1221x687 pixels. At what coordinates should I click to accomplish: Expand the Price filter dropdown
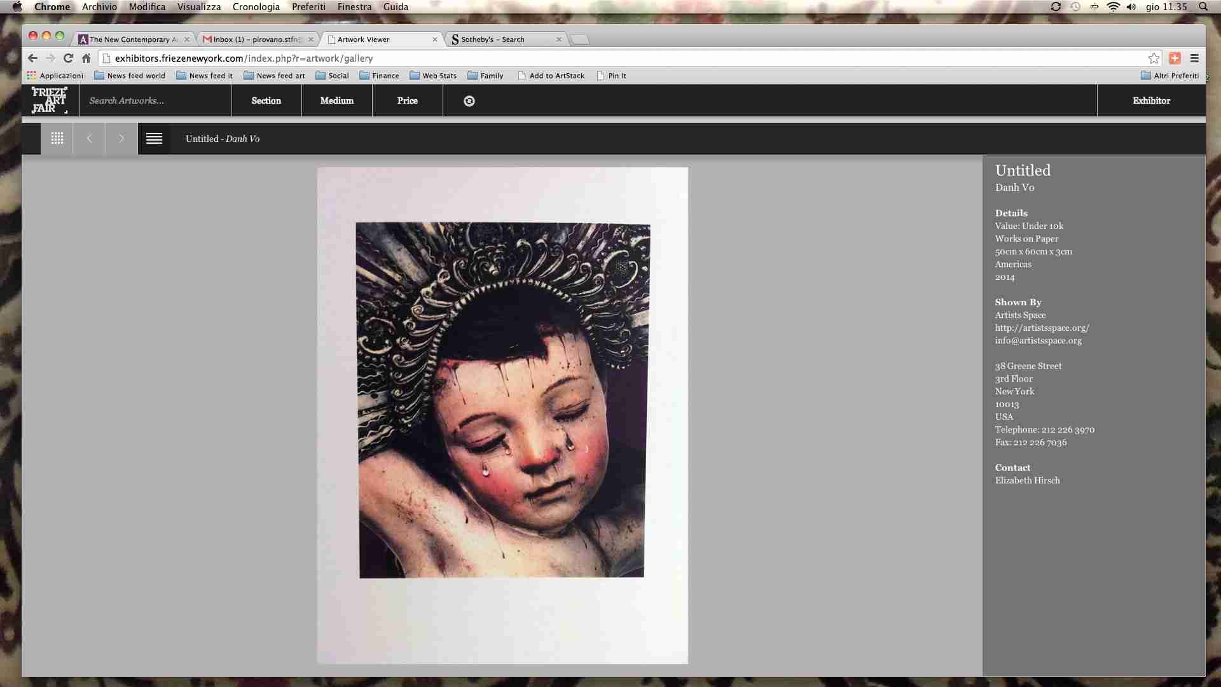point(407,101)
